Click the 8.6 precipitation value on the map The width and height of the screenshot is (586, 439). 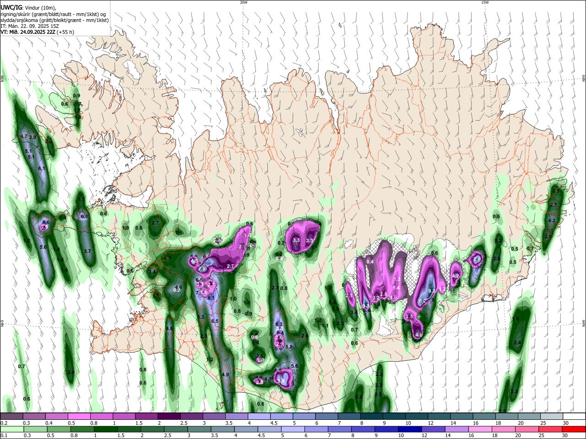(45, 222)
